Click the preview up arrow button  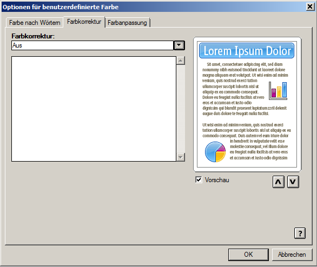pyautogui.click(x=279, y=182)
